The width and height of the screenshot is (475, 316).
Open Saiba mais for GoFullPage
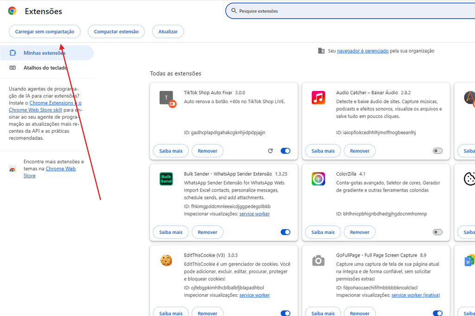tap(323, 312)
